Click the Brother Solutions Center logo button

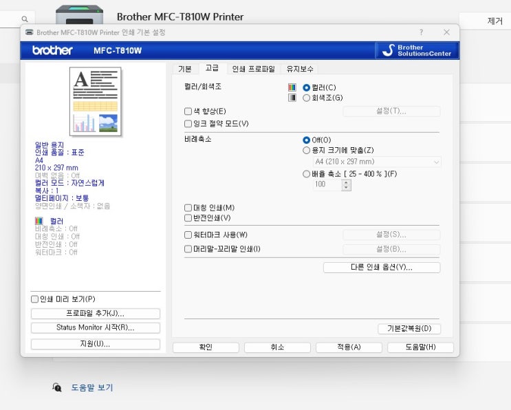[x=417, y=50]
